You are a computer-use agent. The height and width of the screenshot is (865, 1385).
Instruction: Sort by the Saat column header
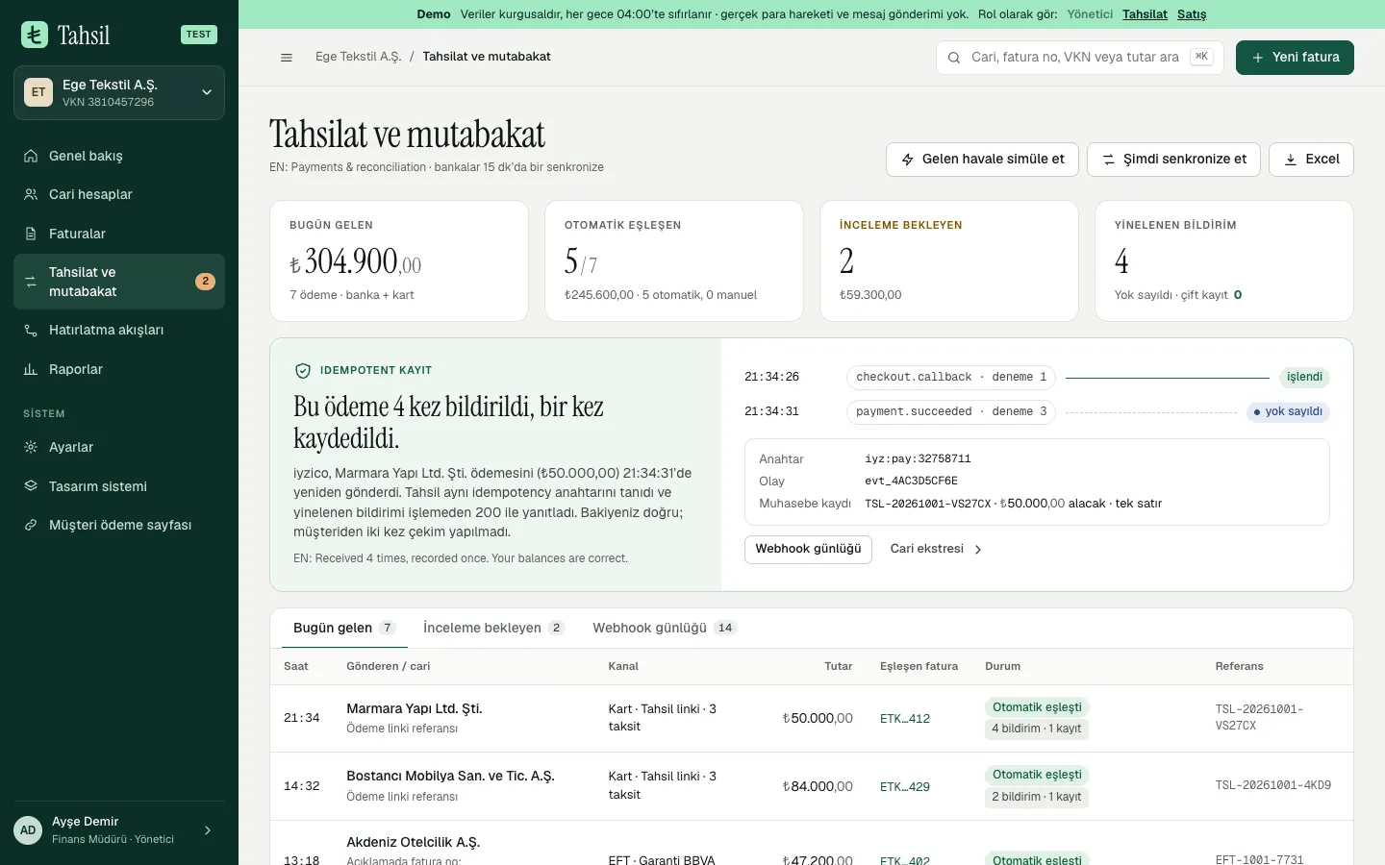[296, 667]
